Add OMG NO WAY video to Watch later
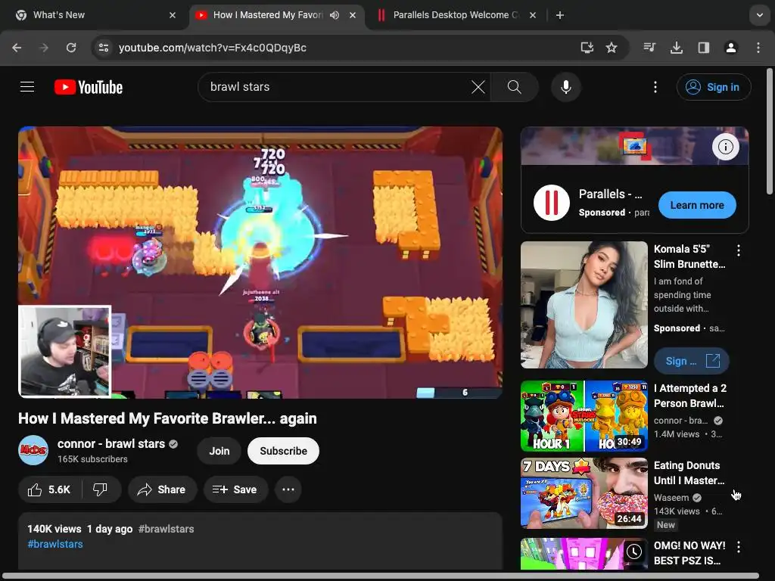 coord(633,551)
